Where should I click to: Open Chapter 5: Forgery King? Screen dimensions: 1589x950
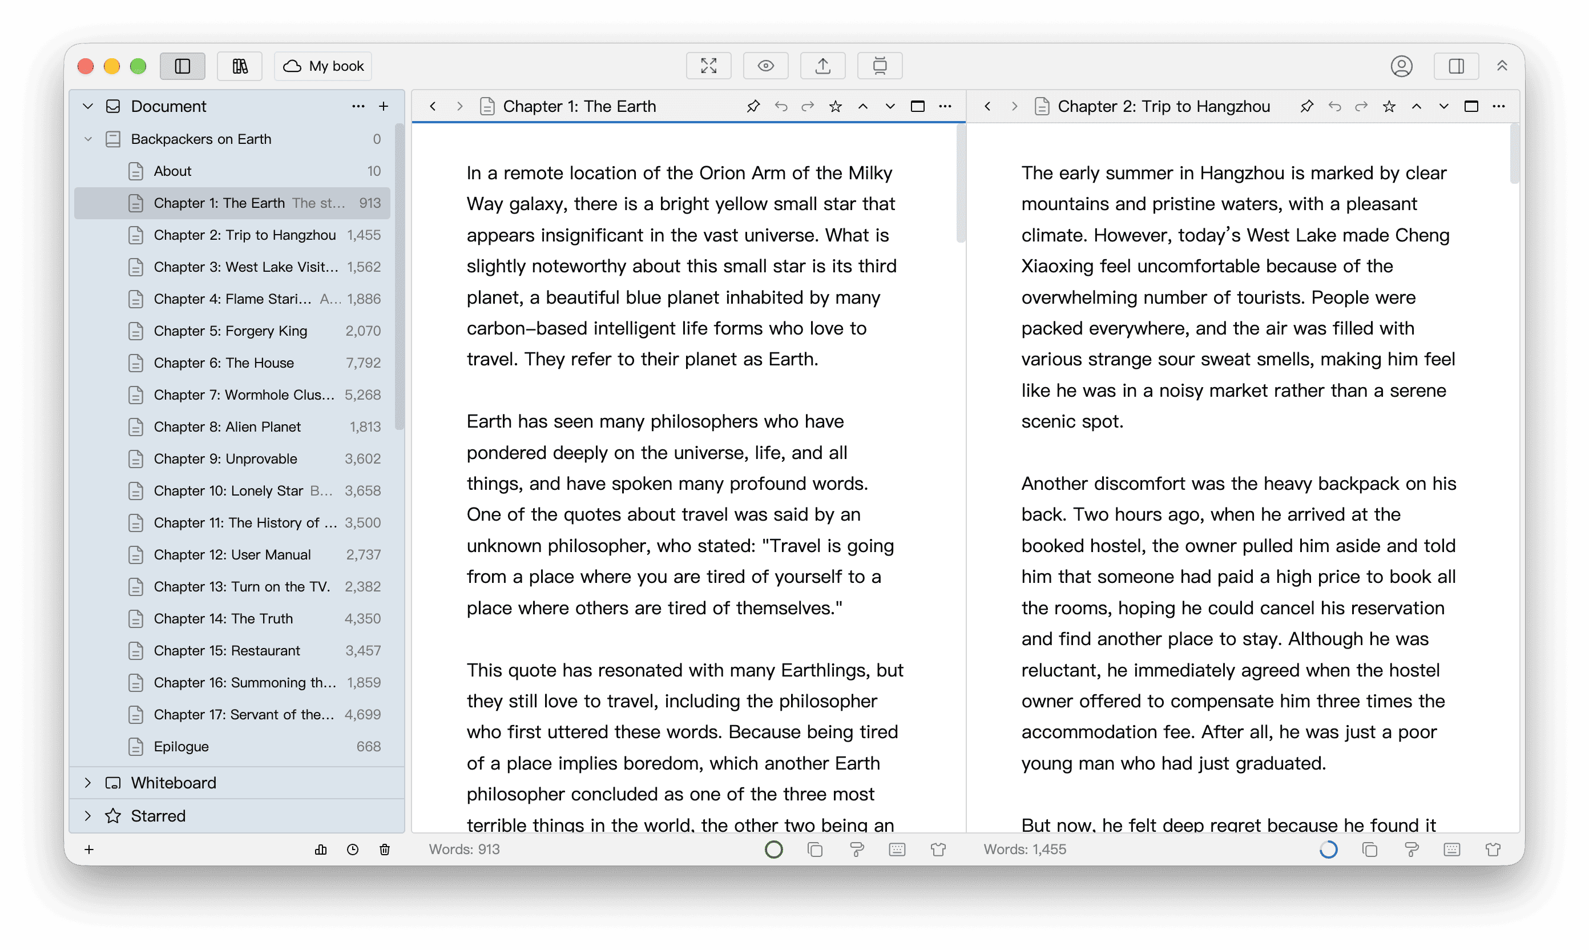click(232, 331)
